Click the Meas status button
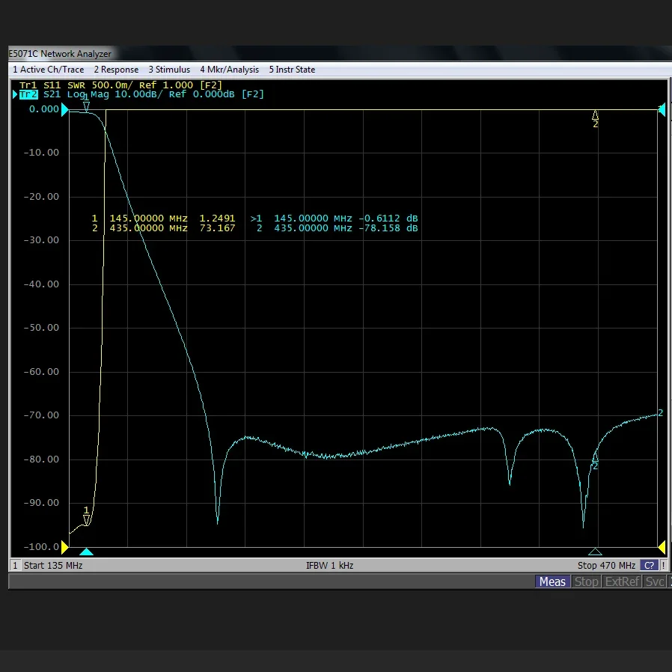 click(x=552, y=581)
